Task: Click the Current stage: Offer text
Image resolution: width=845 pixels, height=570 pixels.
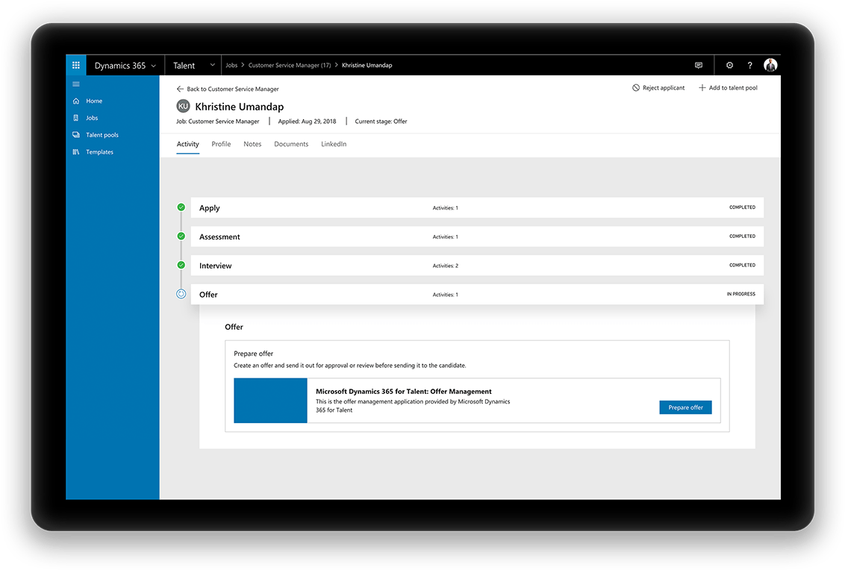Action: pyautogui.click(x=381, y=121)
